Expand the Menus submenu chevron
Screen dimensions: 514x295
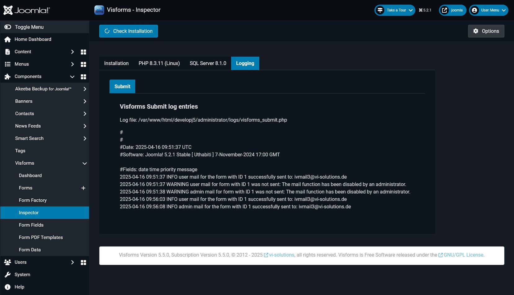[72, 64]
